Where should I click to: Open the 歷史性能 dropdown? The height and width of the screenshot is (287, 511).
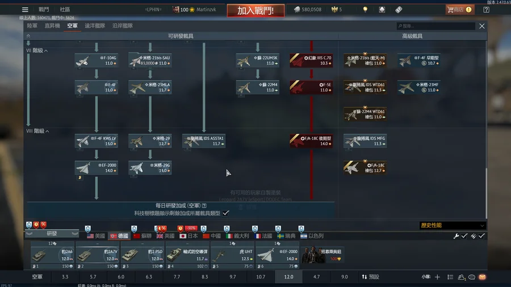tap(452, 225)
